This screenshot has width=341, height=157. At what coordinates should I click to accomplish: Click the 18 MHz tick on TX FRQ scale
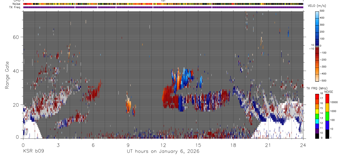tap(322, 94)
